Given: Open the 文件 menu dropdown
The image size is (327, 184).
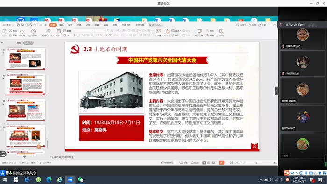Looking at the screenshot, I should tap(8, 25).
